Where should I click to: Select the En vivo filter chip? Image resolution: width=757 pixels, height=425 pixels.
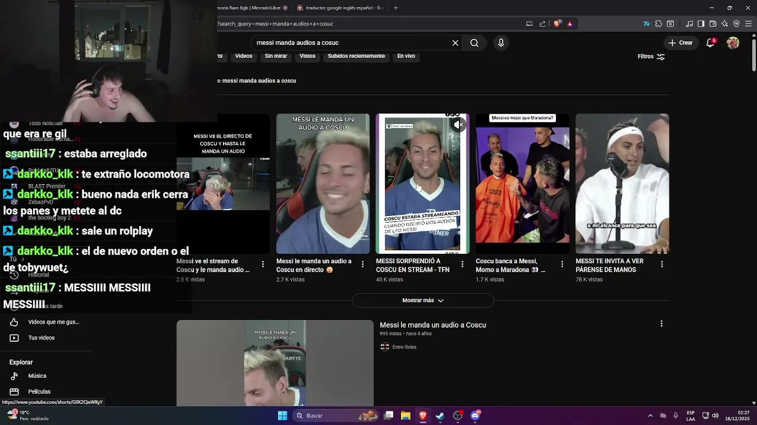point(406,56)
